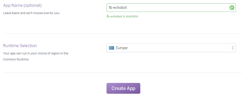Click the bold green 'fb-echobot' name
This screenshot has width=242, height=95.
pyautogui.click(x=114, y=16)
